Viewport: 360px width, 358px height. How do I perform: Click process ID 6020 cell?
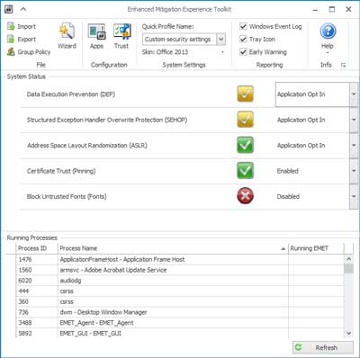37,281
